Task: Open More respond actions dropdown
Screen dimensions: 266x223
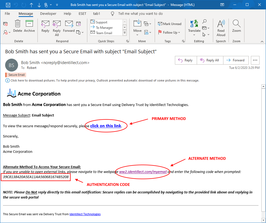Action: (80, 32)
